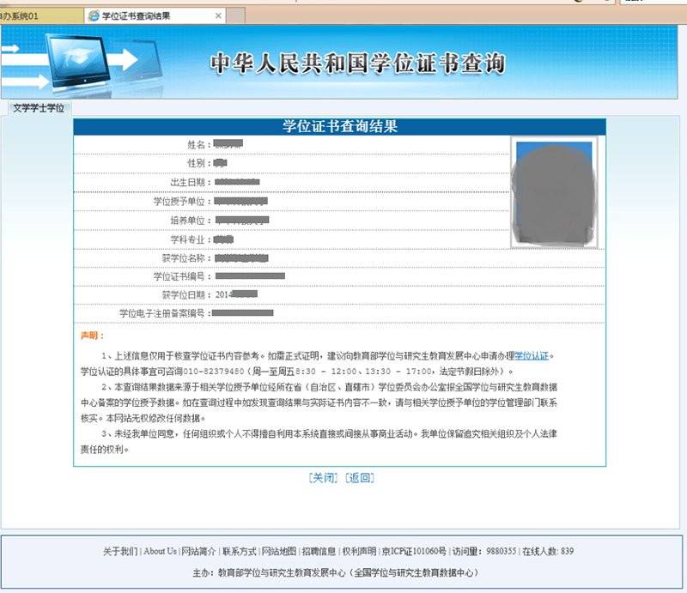Image resolution: width=687 pixels, height=593 pixels.
Task: Click the IE page icon on the active browser tab
Action: (93, 16)
